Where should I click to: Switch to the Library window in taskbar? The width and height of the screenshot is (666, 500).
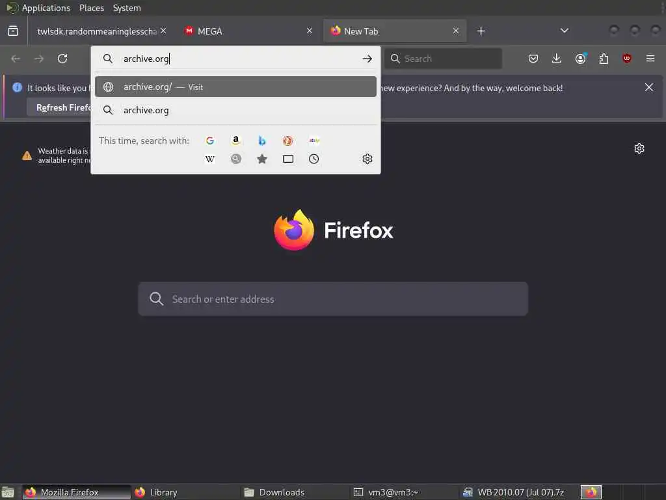coord(185,492)
